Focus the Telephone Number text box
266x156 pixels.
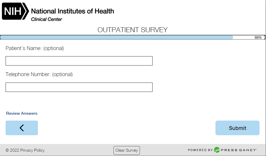click(79, 87)
